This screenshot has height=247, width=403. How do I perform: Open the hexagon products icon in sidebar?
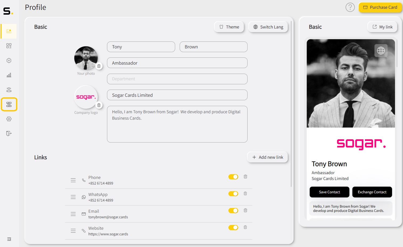pos(9,60)
